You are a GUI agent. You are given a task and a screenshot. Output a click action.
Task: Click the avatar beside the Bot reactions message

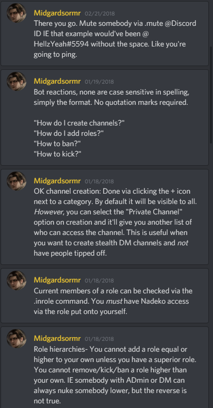(x=17, y=81)
